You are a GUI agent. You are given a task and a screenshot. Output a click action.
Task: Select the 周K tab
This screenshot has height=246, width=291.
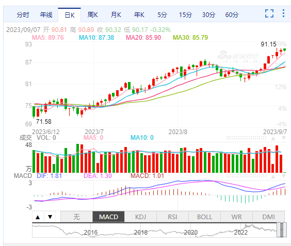[x=92, y=15]
